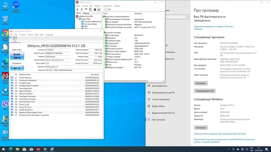The image size is (271, 152).
Task: Open Recycle Bin desktop icon
Action: (x=5, y=20)
